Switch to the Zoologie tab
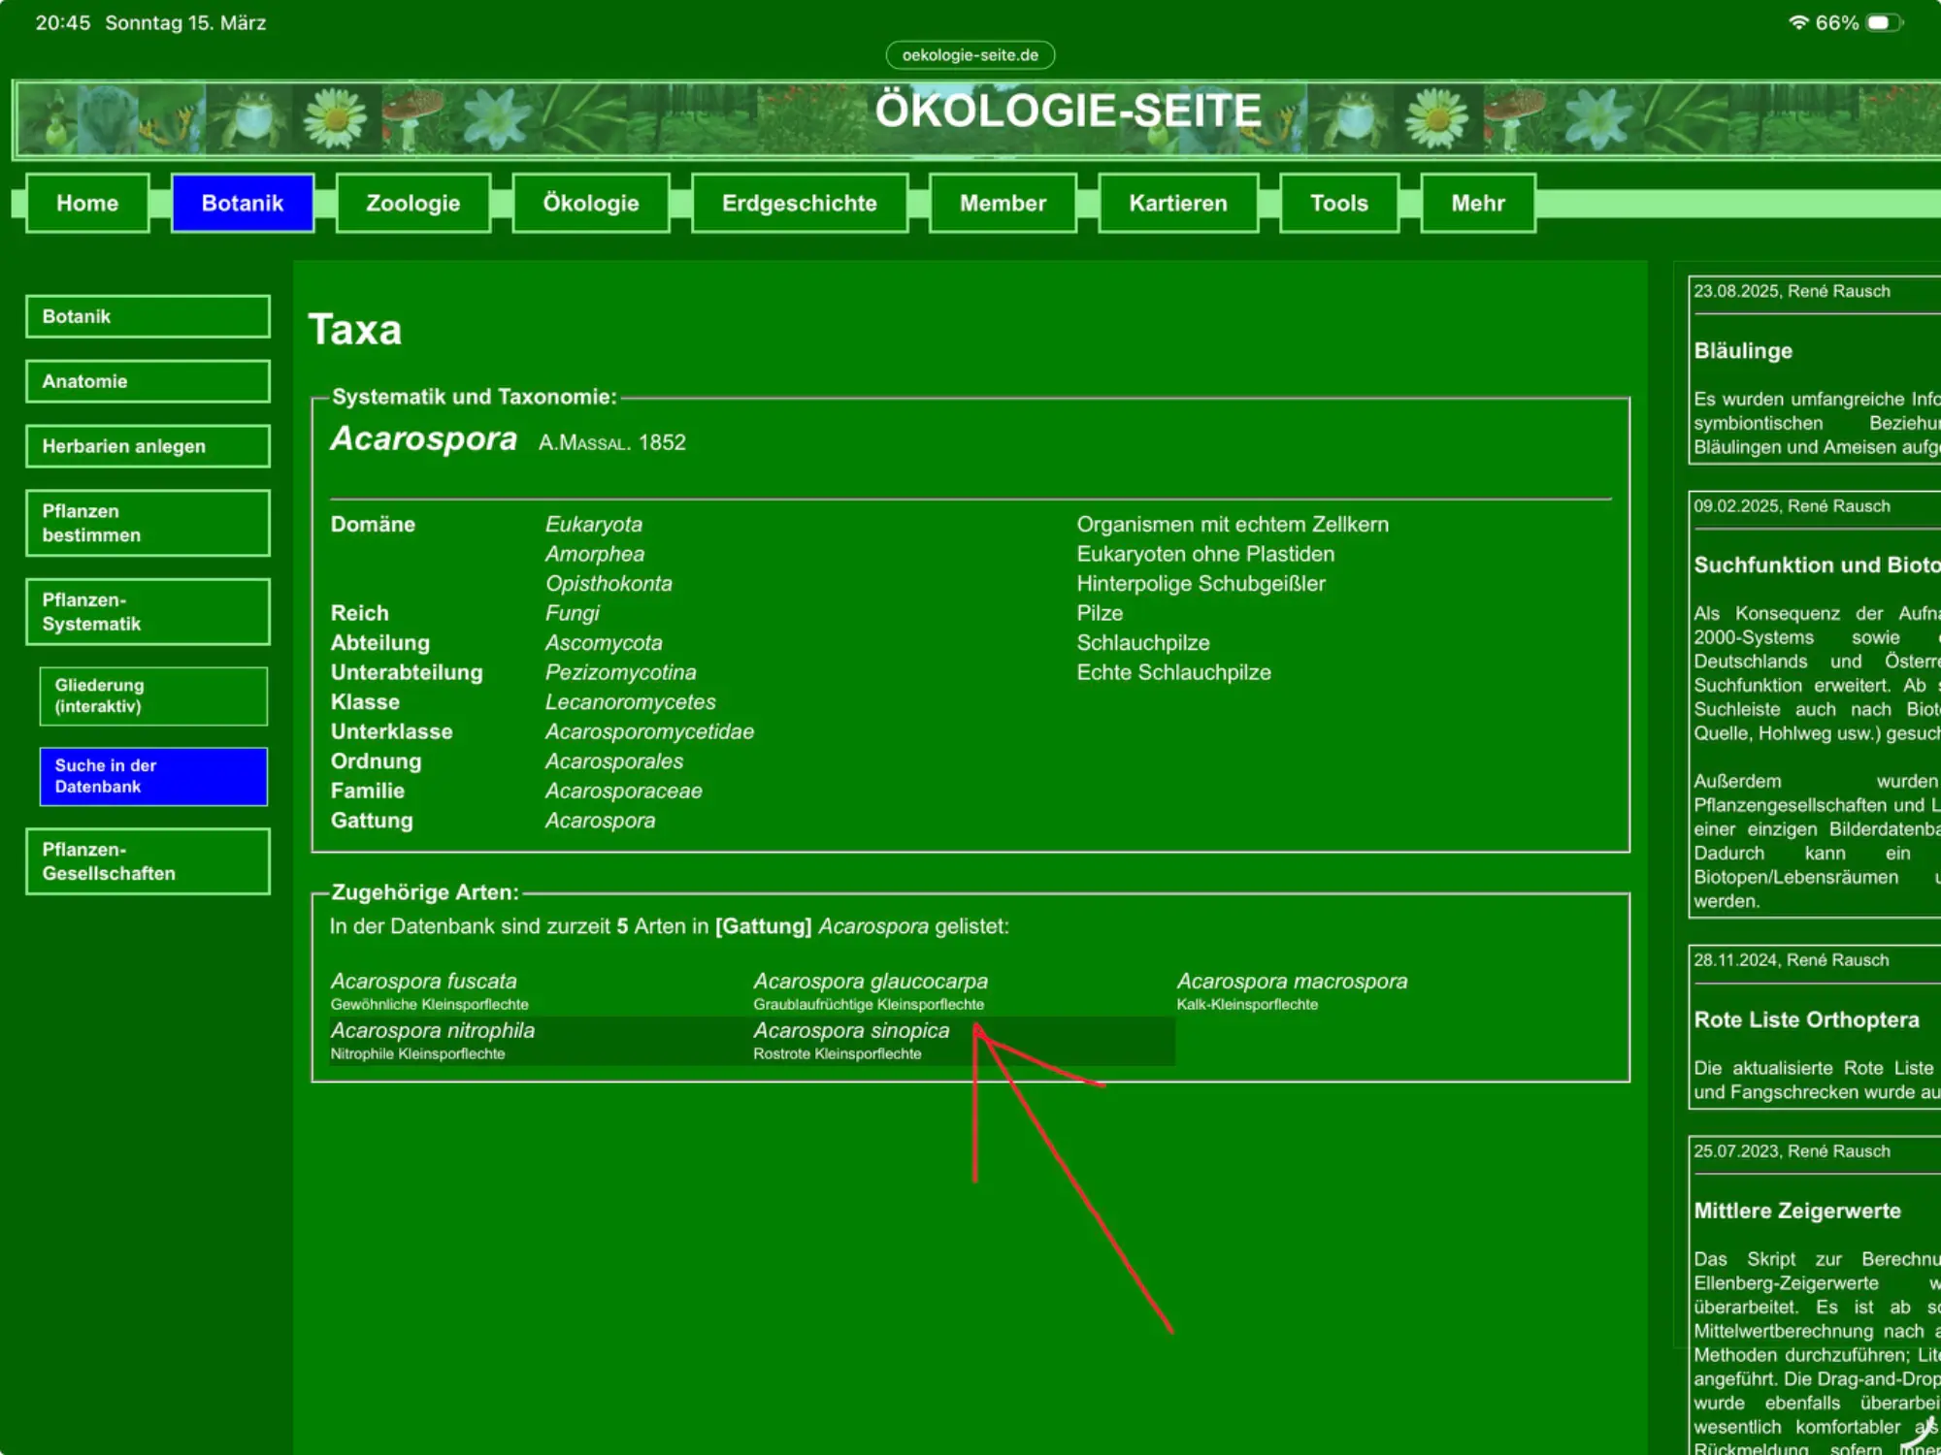Image resolution: width=1941 pixels, height=1455 pixels. [x=412, y=204]
